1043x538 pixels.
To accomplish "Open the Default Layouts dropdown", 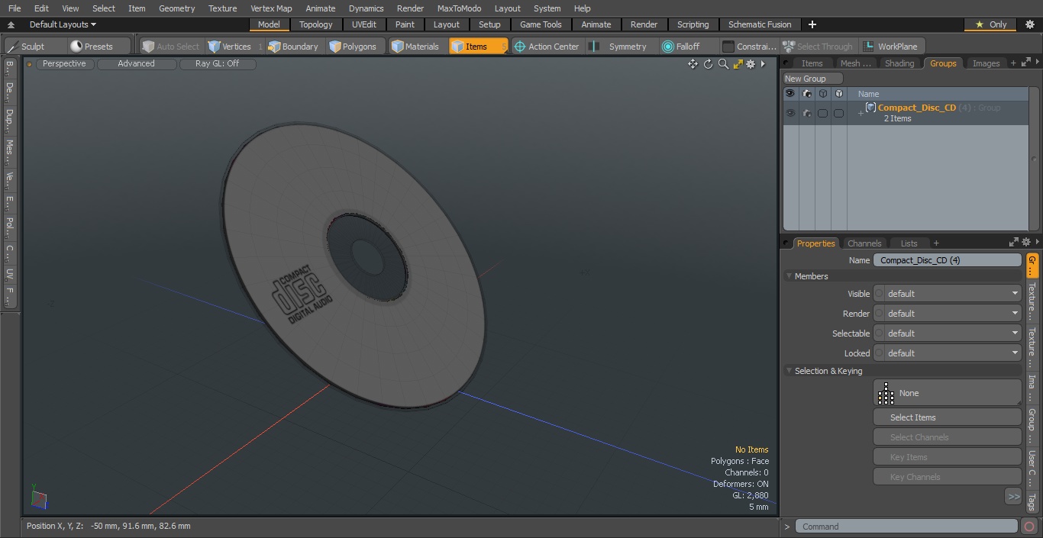I will pyautogui.click(x=63, y=24).
